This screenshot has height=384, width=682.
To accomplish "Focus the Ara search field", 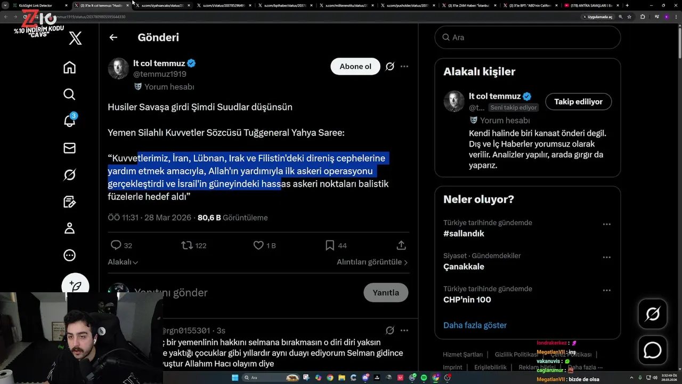I will (x=527, y=37).
